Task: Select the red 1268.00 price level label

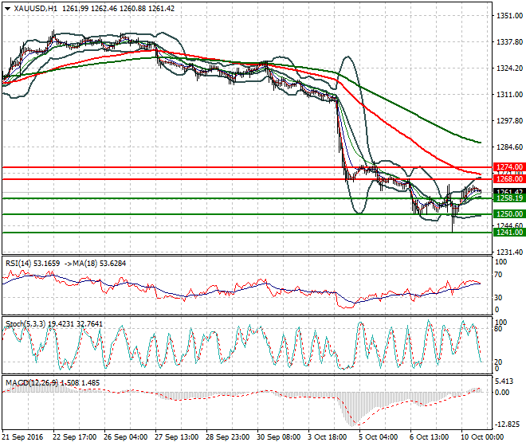Action: (x=509, y=179)
